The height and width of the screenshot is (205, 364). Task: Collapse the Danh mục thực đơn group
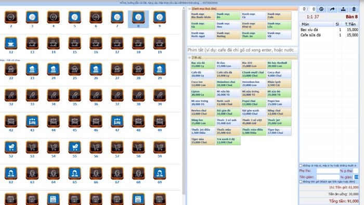[x=189, y=9]
